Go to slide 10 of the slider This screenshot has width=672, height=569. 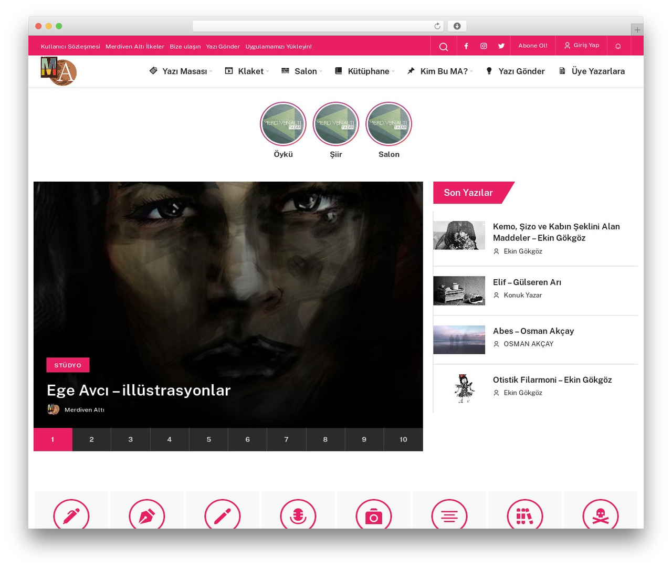(x=403, y=439)
